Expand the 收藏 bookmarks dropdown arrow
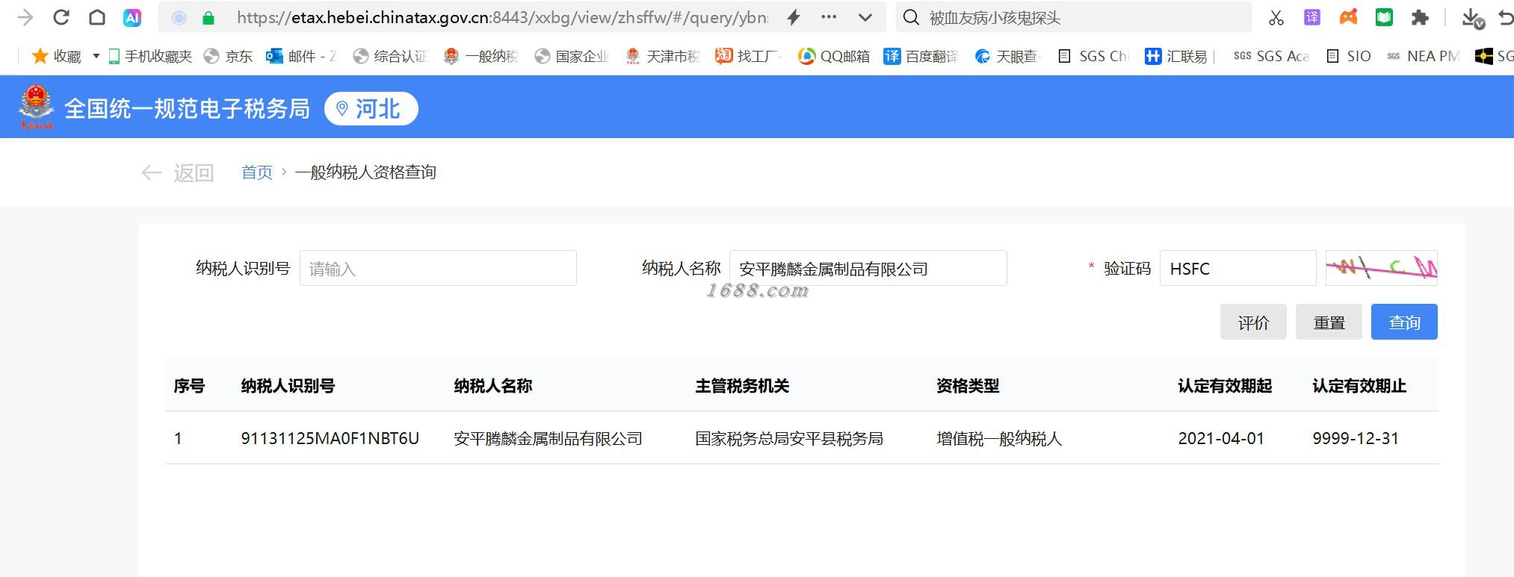 tap(96, 56)
